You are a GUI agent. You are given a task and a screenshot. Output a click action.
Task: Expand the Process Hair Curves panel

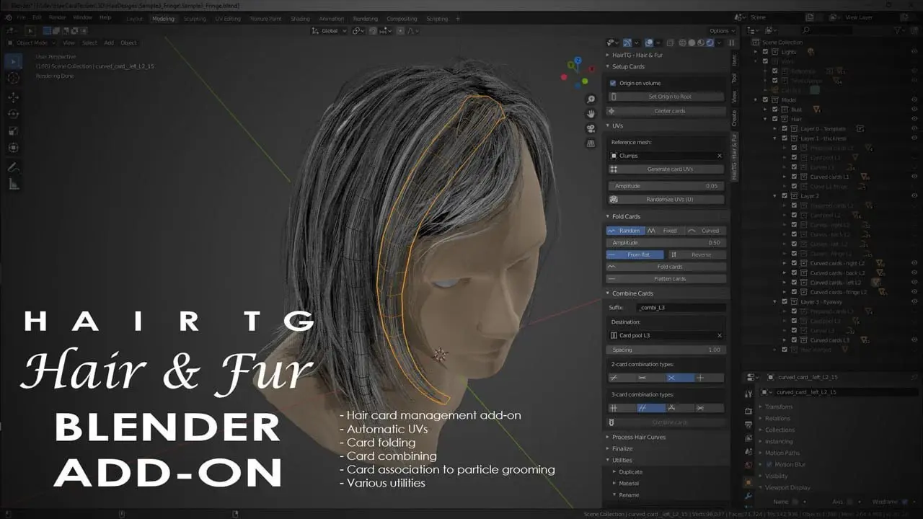pos(638,437)
